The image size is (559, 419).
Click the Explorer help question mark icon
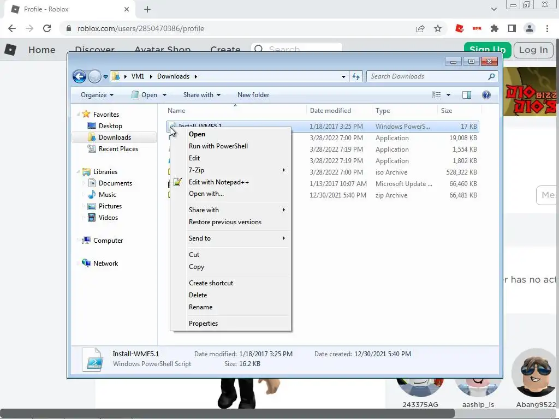[x=486, y=95]
